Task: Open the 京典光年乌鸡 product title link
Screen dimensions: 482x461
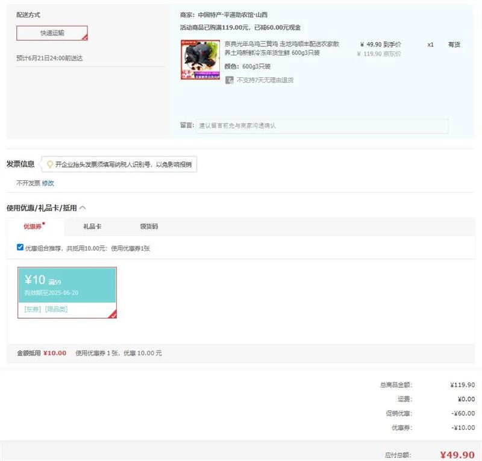Action: 281,48
